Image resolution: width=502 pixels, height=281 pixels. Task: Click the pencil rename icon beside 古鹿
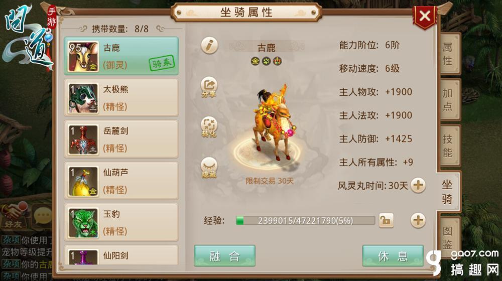point(209,45)
